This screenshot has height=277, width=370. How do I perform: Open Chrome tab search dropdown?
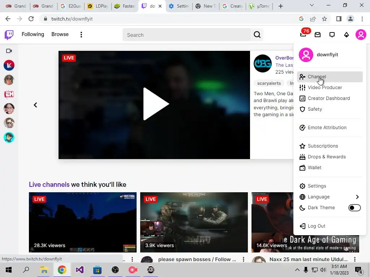tap(312, 5)
